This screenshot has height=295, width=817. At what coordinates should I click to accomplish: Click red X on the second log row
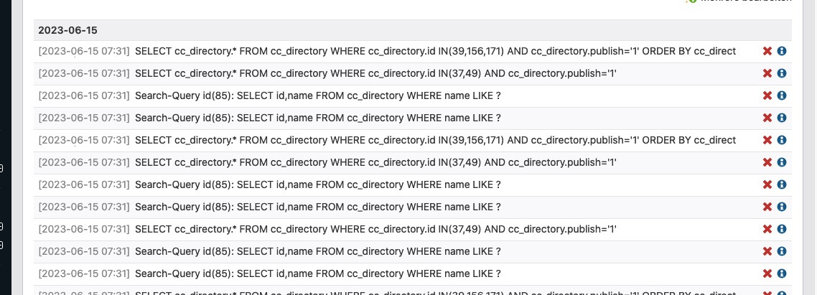767,73
